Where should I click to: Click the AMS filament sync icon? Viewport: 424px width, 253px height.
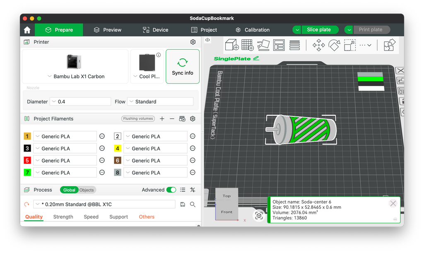click(x=182, y=119)
